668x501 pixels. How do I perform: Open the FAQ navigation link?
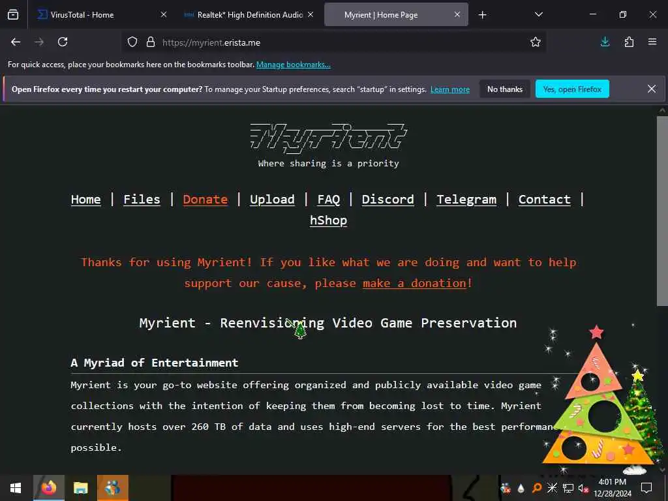coord(329,200)
